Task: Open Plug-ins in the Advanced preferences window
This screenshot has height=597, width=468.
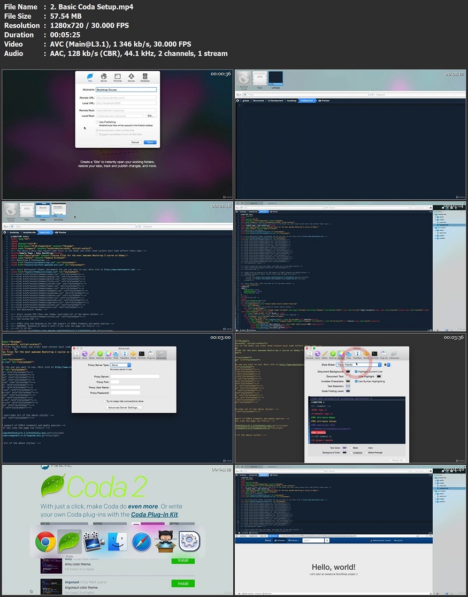Action: (151, 355)
